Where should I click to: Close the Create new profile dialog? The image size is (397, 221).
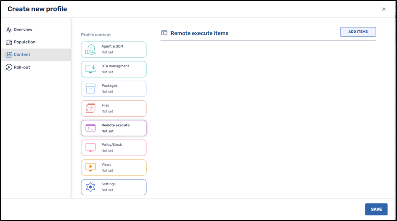coord(384,9)
